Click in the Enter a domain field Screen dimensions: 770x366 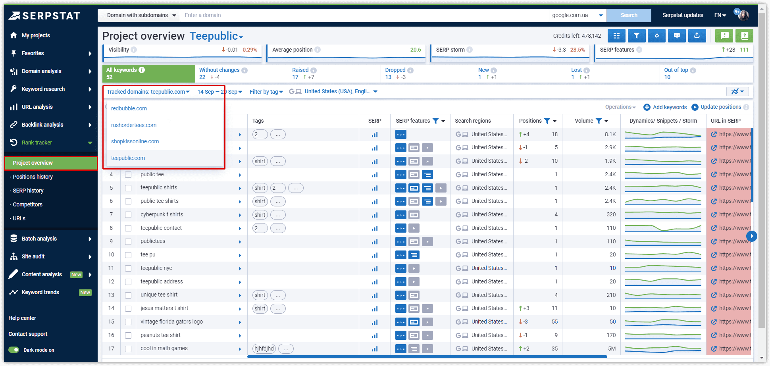[x=364, y=15]
